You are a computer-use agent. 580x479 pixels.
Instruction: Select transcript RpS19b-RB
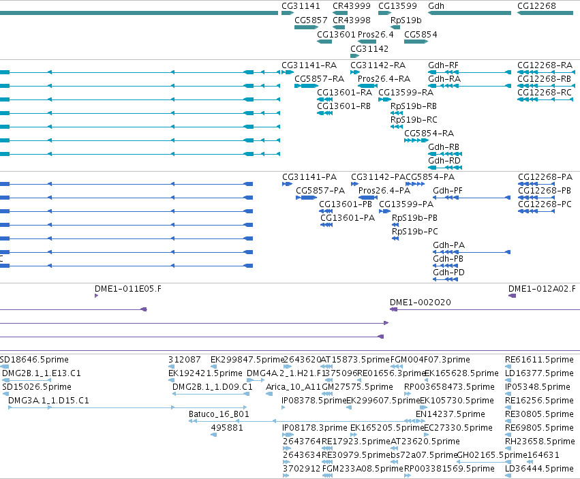(414, 106)
